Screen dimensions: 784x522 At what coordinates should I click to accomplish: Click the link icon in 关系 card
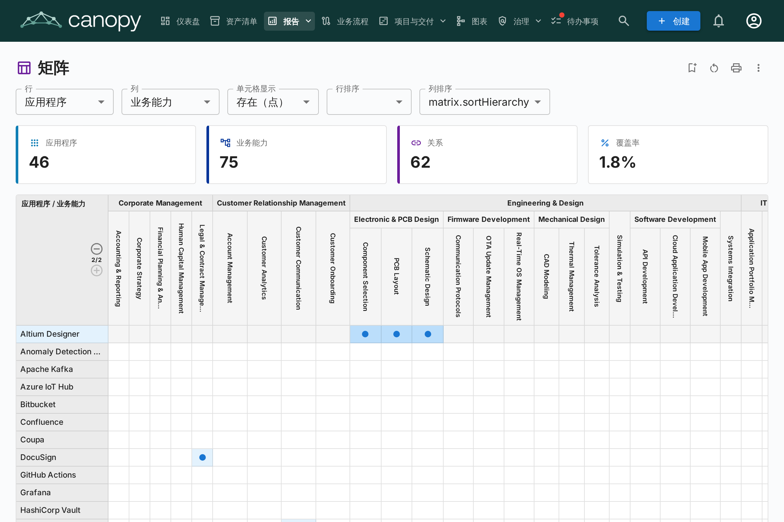(416, 143)
